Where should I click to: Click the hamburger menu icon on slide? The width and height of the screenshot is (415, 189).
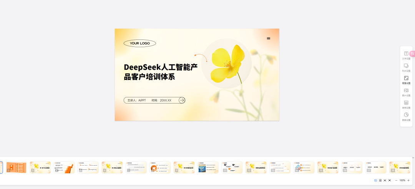coord(269,38)
